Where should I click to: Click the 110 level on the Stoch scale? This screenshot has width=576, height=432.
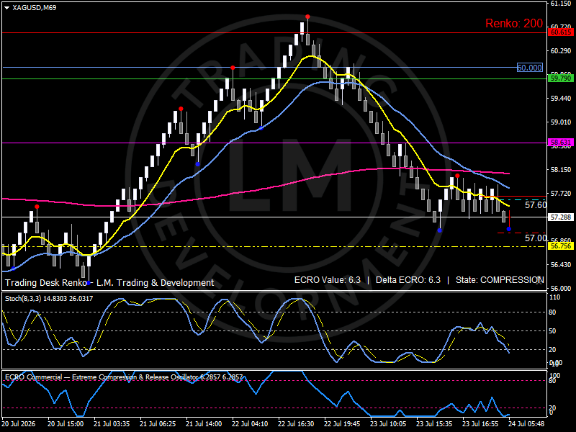[x=555, y=297]
